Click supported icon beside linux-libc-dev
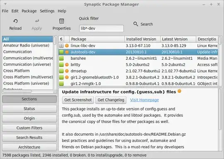 click(x=67, y=46)
